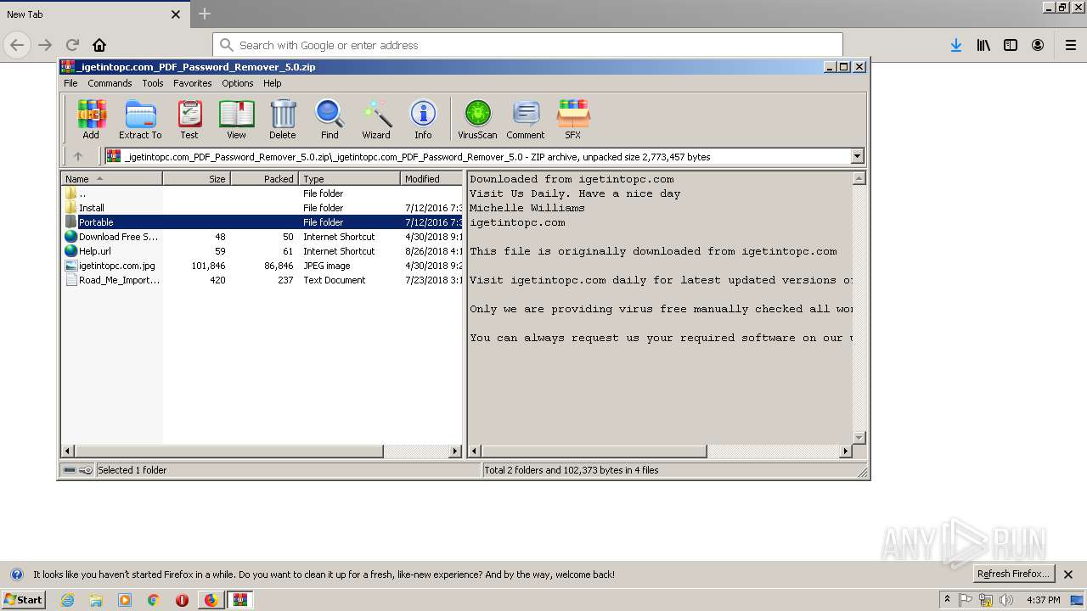Click the Action Center flag tray icon
This screenshot has width=1087, height=611.
tap(966, 600)
